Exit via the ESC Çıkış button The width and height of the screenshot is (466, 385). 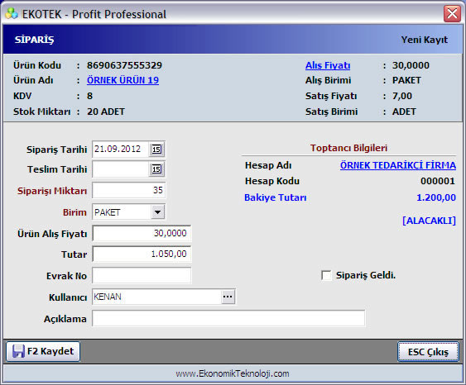pyautogui.click(x=428, y=352)
